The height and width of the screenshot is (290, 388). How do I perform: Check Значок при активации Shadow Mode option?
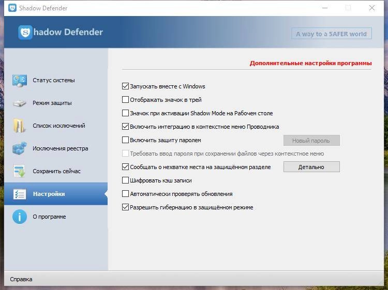(126, 113)
